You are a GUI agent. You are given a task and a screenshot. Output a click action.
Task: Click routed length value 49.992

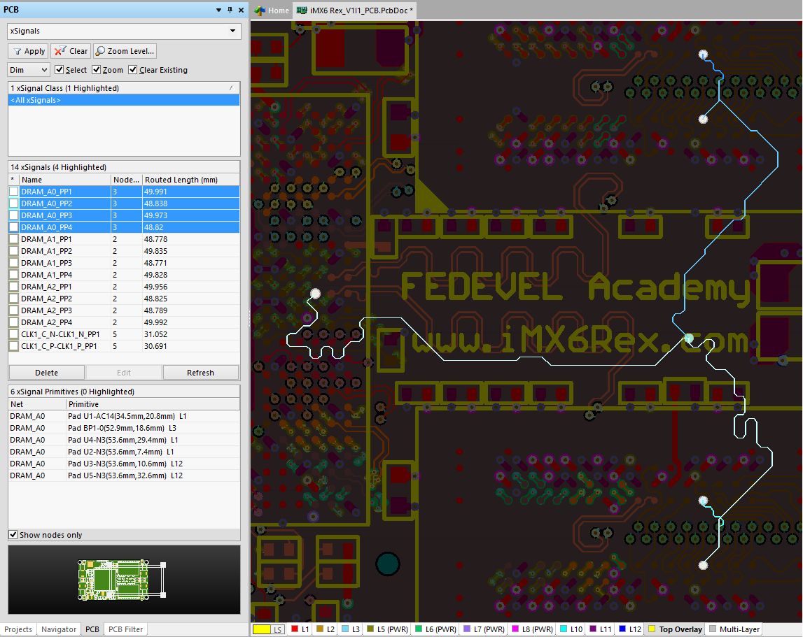pos(155,322)
